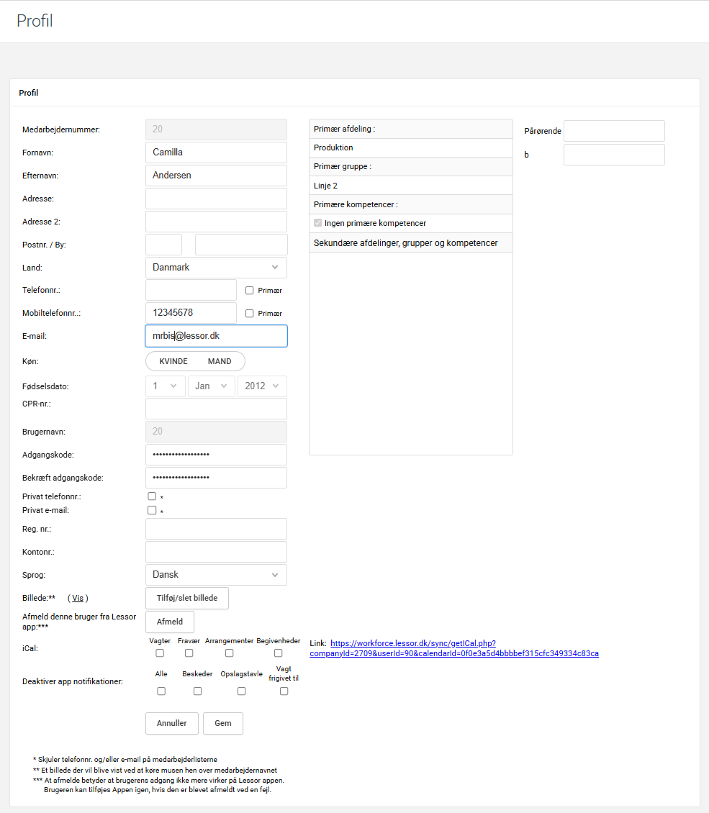
Task: Tick the Opslagstavle notifications checkbox
Action: [242, 691]
